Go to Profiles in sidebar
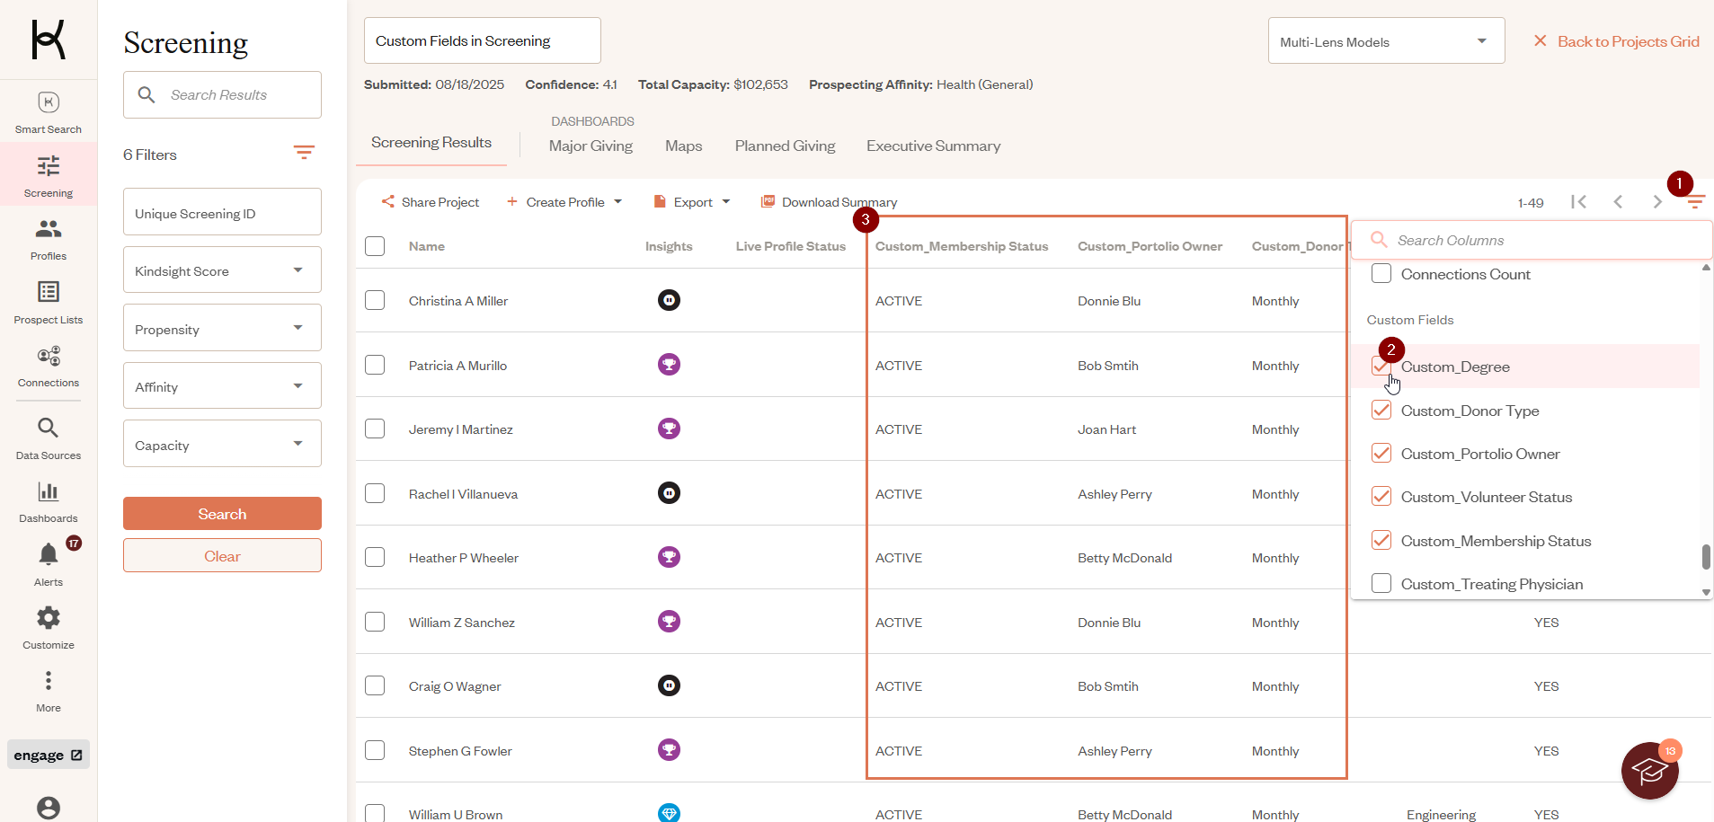The image size is (1714, 822). click(x=49, y=239)
